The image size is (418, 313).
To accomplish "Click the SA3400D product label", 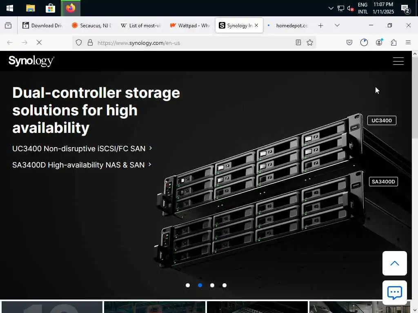I will pos(383,182).
